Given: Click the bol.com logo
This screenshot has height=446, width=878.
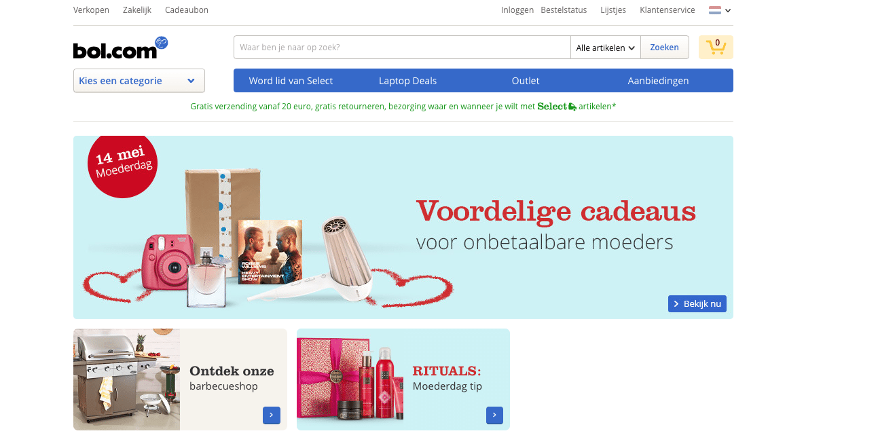Looking at the screenshot, I should click(x=120, y=48).
